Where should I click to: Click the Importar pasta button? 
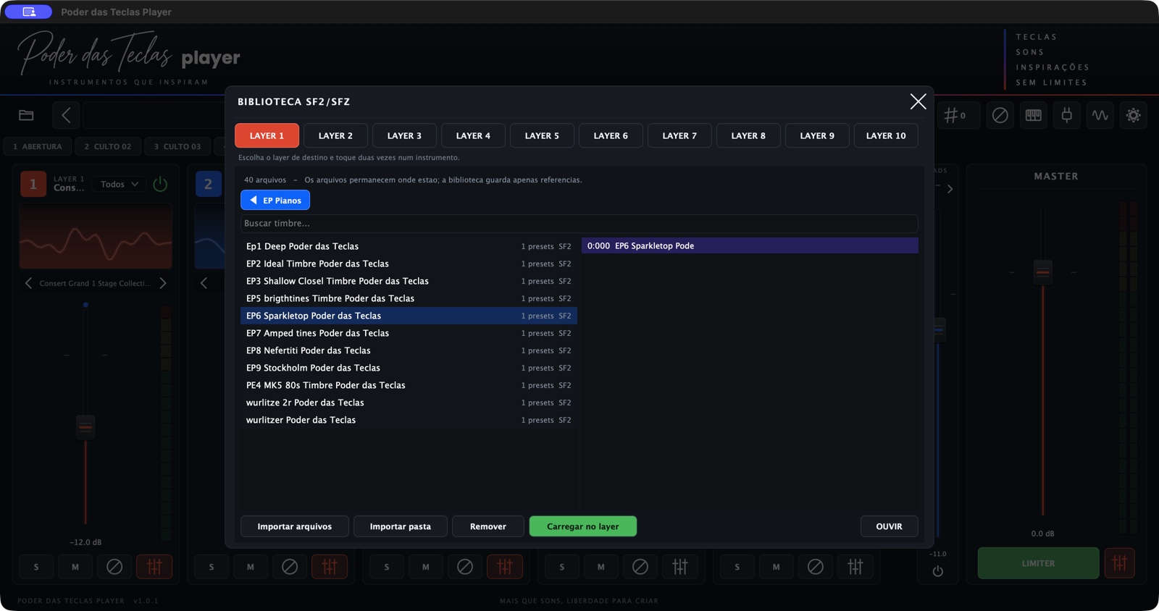pyautogui.click(x=401, y=526)
